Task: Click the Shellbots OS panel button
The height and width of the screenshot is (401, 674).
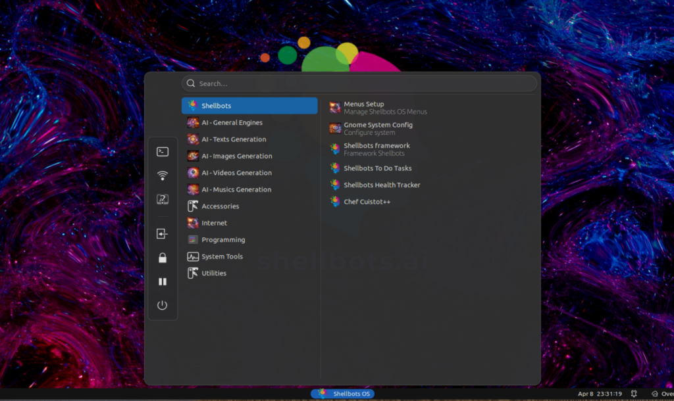Action: click(x=342, y=394)
